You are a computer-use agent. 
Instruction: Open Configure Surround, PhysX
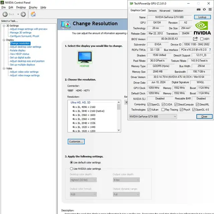[x=24, y=36]
